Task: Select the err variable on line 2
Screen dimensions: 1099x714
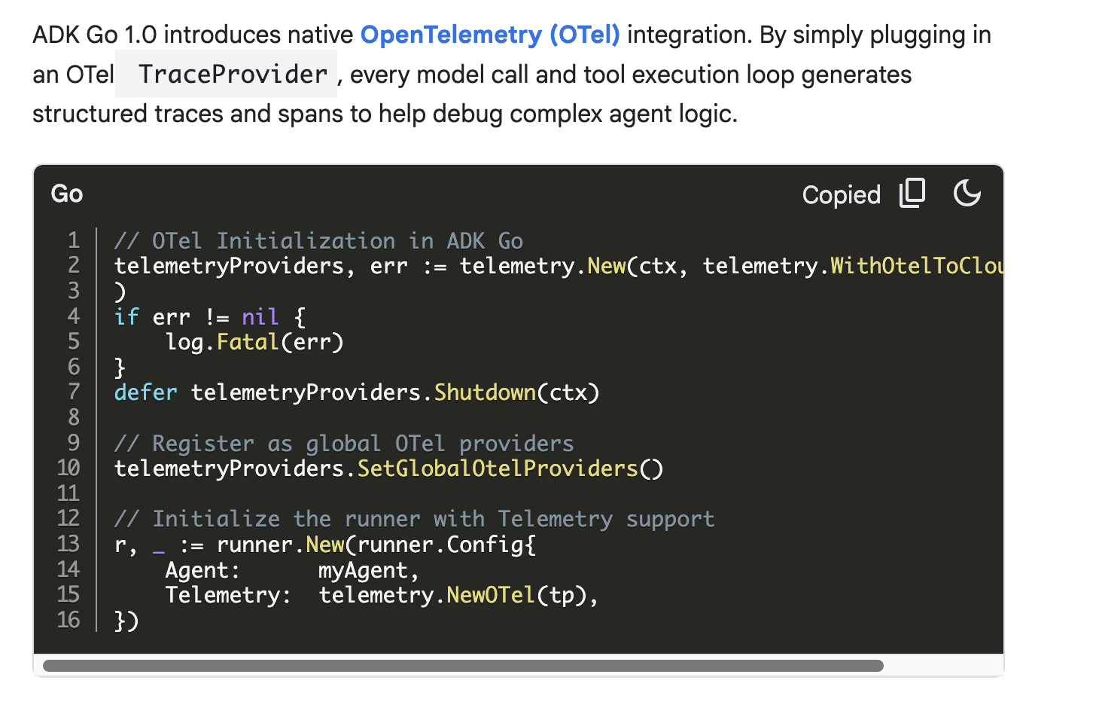Action: coord(388,265)
